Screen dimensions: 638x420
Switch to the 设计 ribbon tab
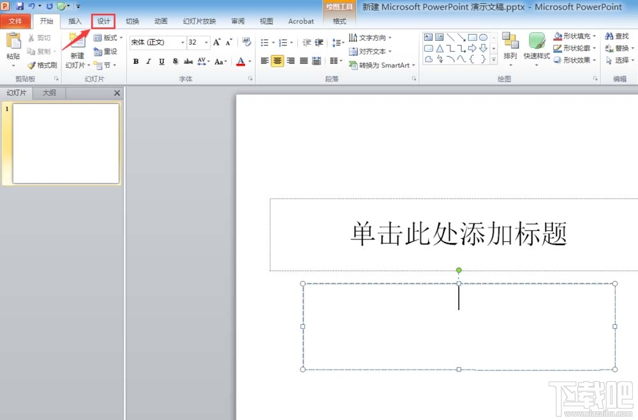pos(103,20)
